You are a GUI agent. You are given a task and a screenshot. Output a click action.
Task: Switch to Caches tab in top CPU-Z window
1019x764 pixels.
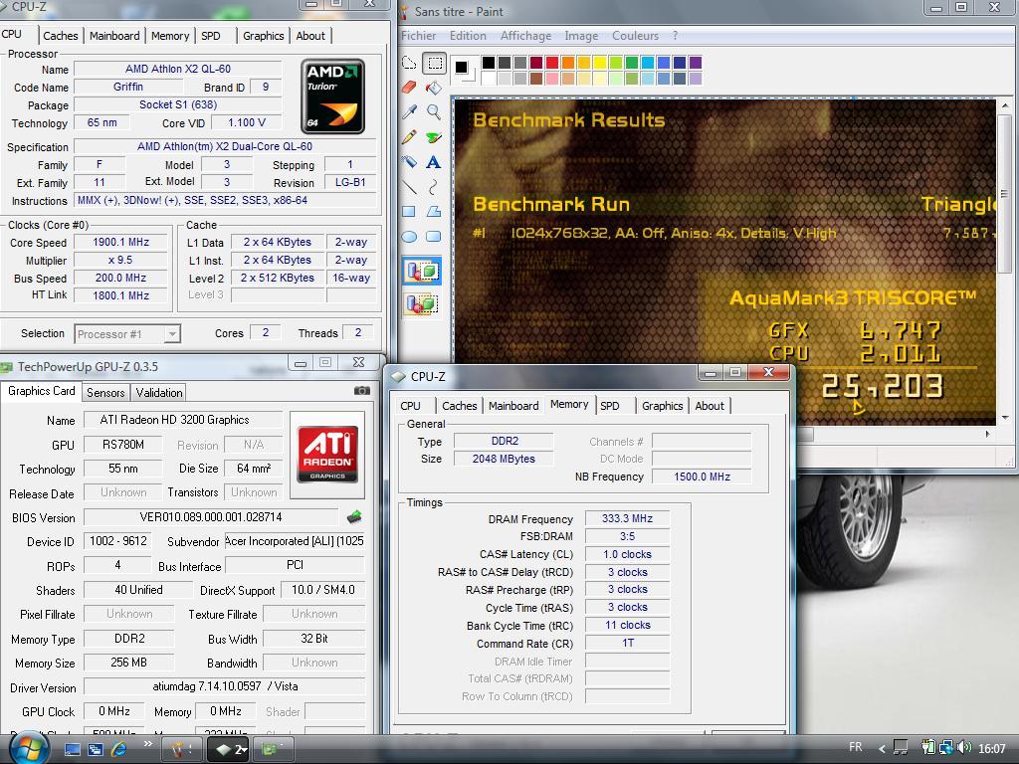click(61, 36)
